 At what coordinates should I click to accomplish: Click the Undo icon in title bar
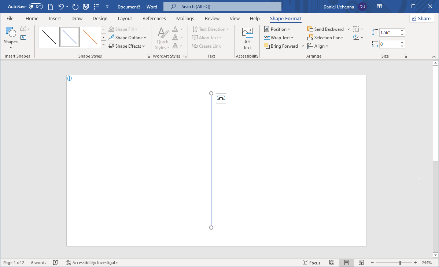point(61,7)
